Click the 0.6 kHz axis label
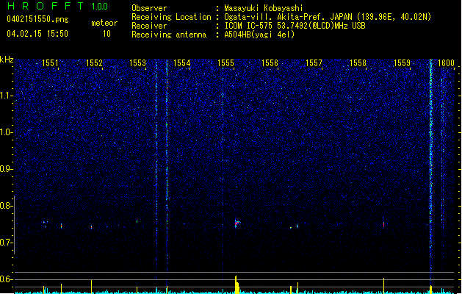Image resolution: width=462 pixels, height=294 pixels. tap(7, 279)
